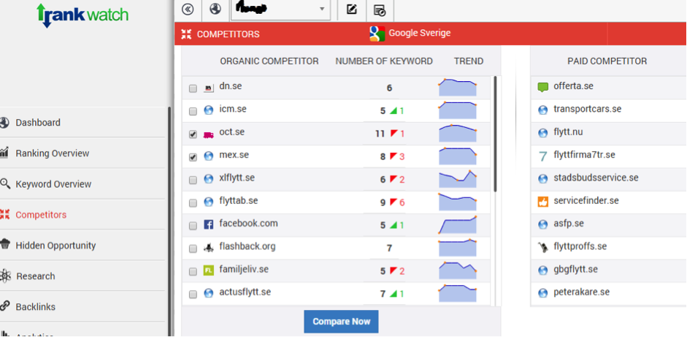Screen dimensions: 687x337
Task: Click the RankWatch logo
Action: click(x=82, y=15)
